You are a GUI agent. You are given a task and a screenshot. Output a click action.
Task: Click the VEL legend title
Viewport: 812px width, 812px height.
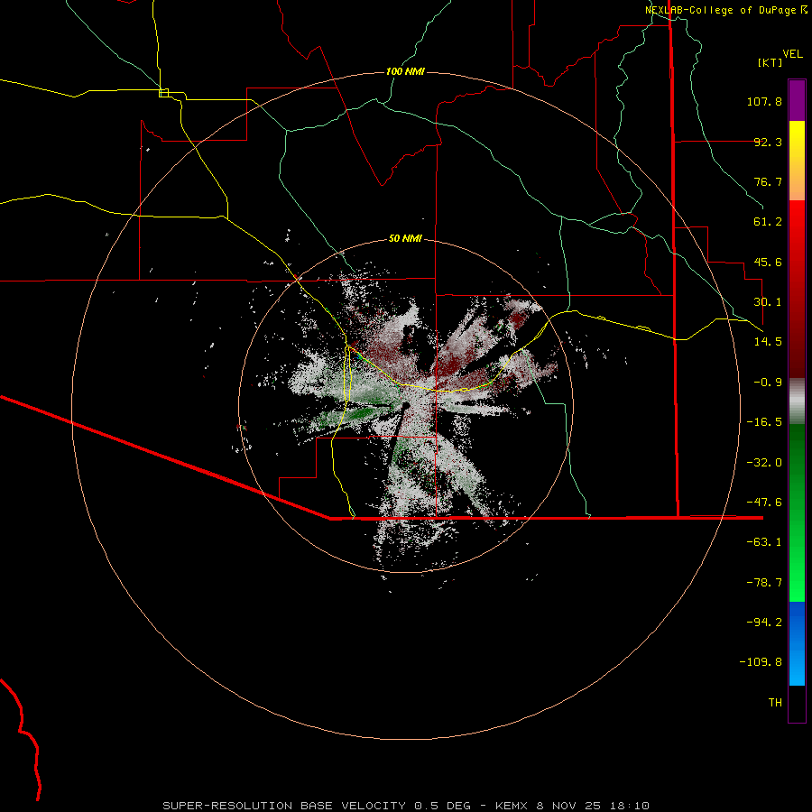792,54
